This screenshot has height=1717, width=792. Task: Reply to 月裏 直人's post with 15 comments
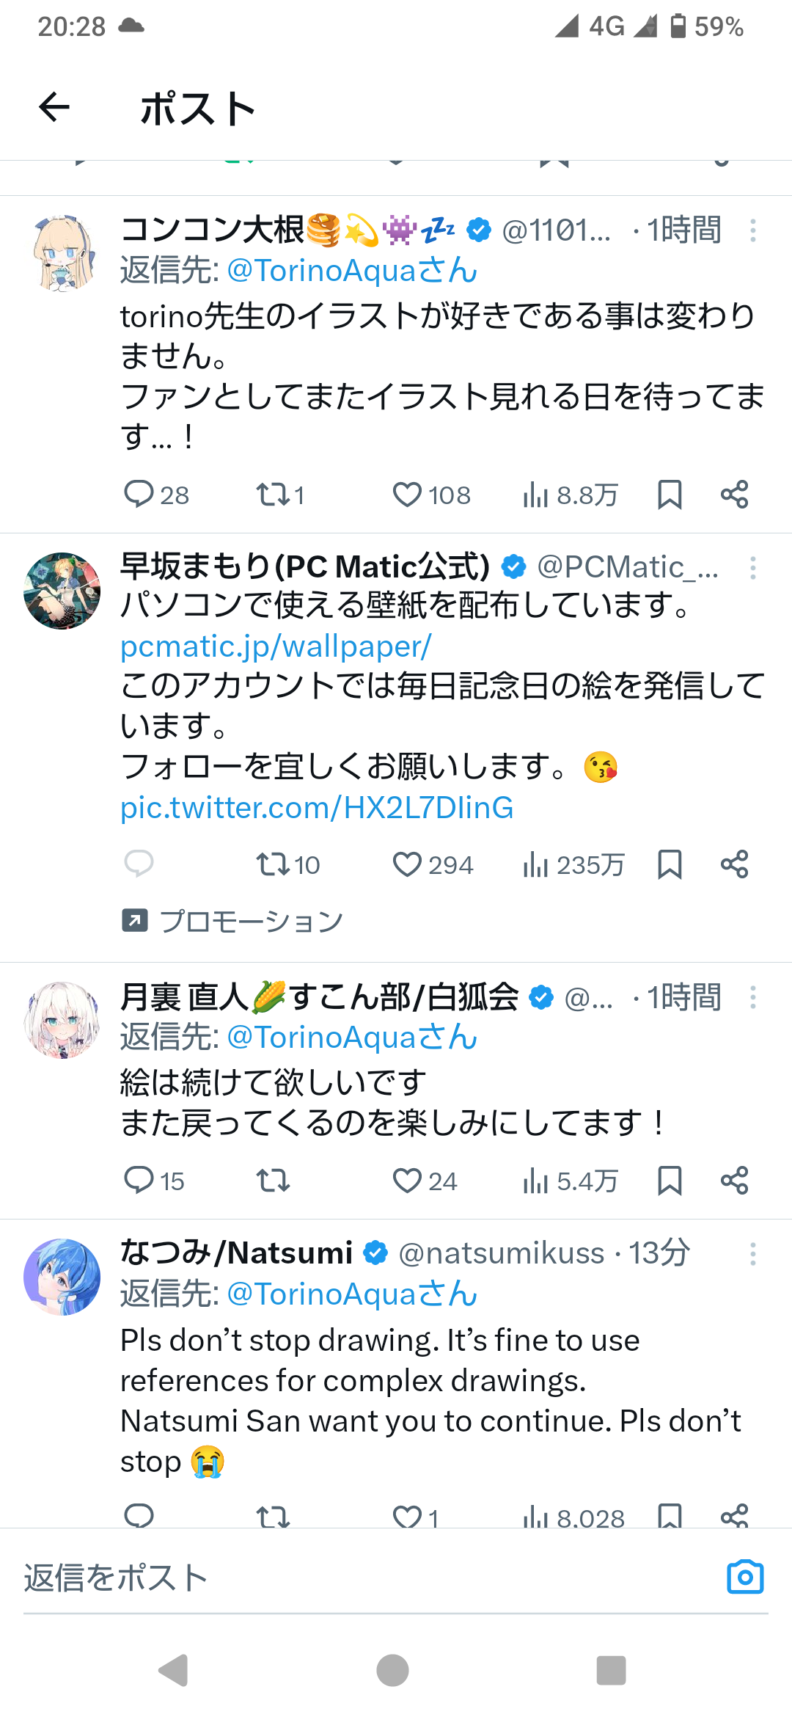[x=154, y=1181]
